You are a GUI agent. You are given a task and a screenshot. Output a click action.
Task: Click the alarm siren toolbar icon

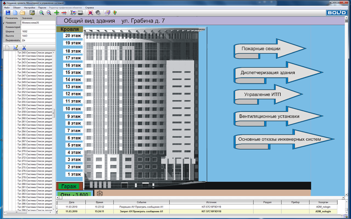click(90, 13)
